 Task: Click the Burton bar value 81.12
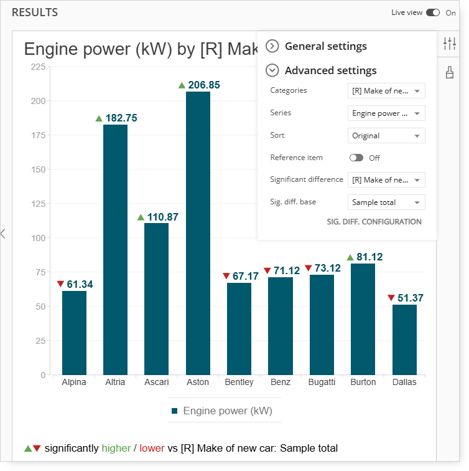pos(369,257)
